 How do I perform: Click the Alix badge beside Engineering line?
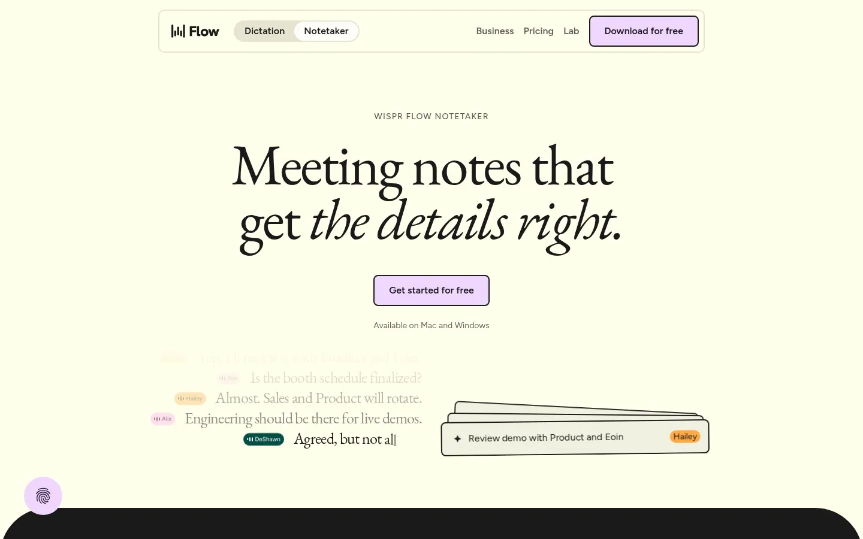click(x=162, y=419)
